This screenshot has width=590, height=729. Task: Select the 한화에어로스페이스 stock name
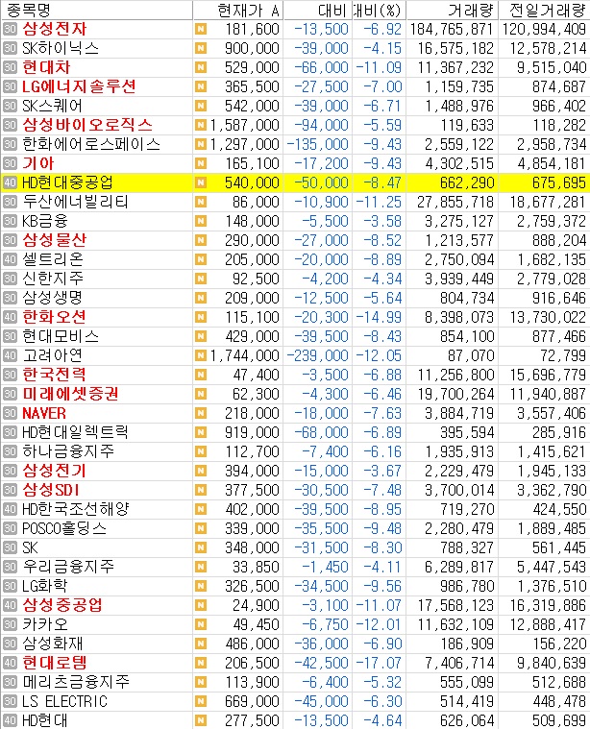91,145
